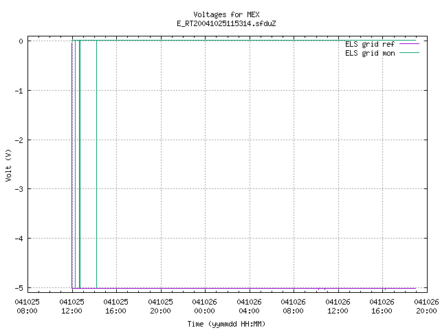Click the x-axis tick 041026 20:00
The height and width of the screenshot is (330, 440).
click(x=426, y=307)
